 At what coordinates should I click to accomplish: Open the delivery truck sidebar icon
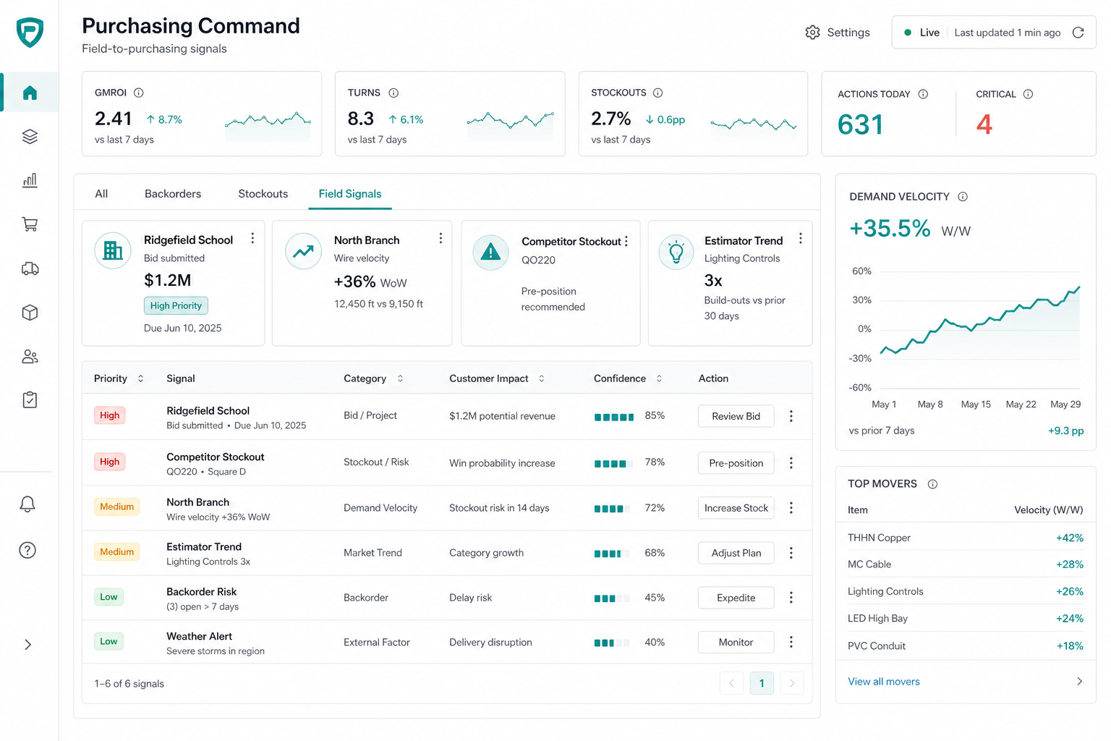30,268
